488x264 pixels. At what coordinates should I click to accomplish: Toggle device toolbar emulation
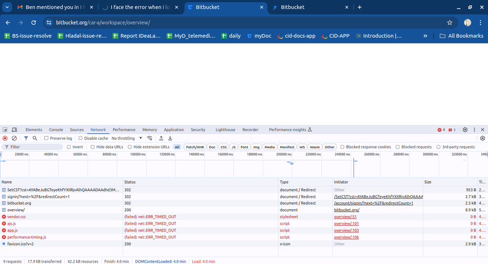14,130
